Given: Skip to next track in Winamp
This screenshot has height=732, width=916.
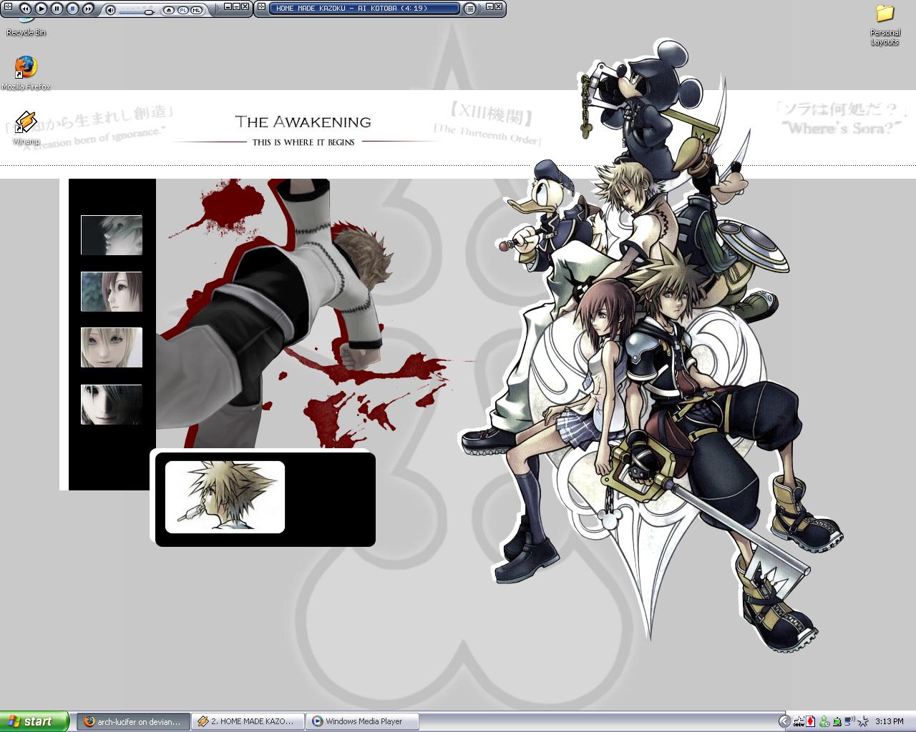Looking at the screenshot, I should tap(88, 9).
